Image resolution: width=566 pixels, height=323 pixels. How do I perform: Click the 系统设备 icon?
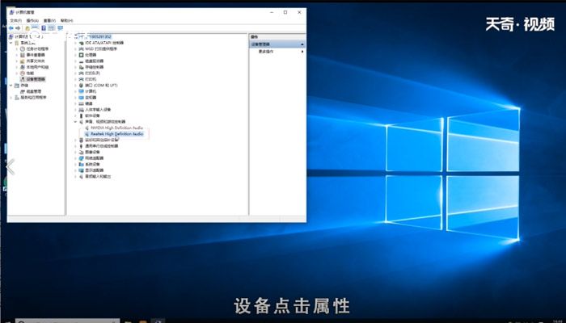[x=81, y=165]
